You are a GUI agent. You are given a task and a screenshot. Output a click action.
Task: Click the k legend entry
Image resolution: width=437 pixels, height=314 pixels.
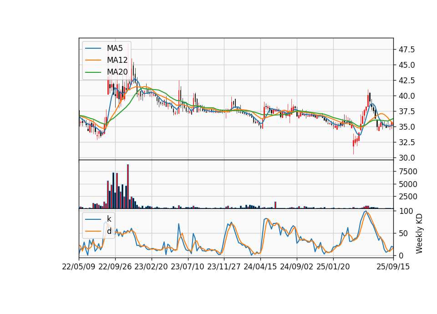click(109, 219)
